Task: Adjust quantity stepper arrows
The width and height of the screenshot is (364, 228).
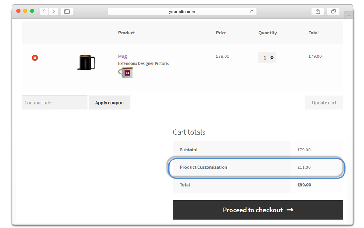Action: pyautogui.click(x=272, y=57)
